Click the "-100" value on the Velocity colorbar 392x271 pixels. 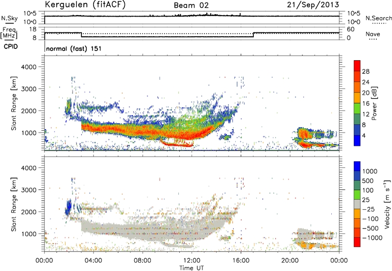[x=370, y=219]
